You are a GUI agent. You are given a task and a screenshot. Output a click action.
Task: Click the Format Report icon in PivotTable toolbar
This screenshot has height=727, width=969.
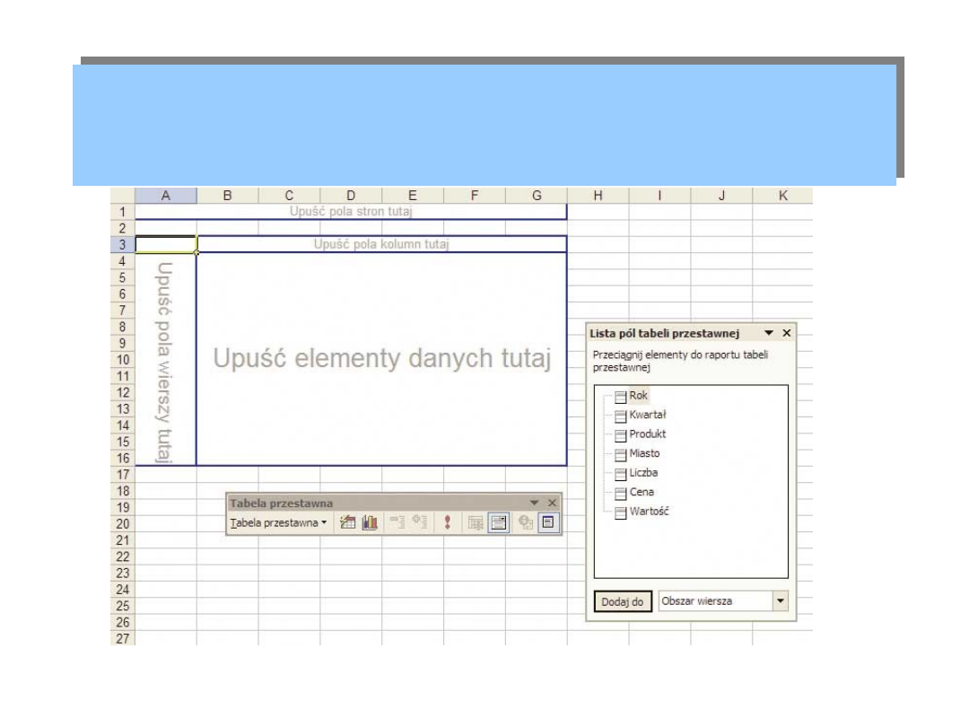click(347, 522)
